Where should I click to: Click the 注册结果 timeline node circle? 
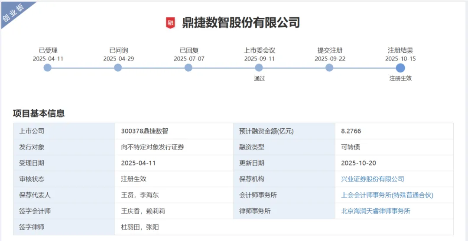tap(400, 68)
